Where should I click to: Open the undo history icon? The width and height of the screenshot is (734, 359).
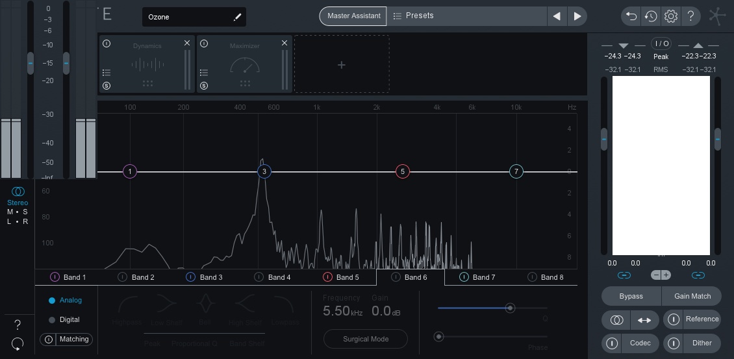click(x=651, y=16)
